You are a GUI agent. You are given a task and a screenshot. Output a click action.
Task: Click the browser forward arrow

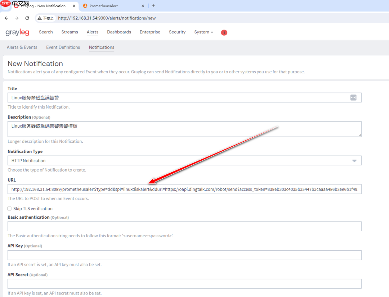tap(17, 18)
